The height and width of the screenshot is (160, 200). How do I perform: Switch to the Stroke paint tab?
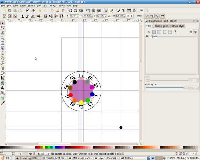pyautogui.click(x=160, y=26)
